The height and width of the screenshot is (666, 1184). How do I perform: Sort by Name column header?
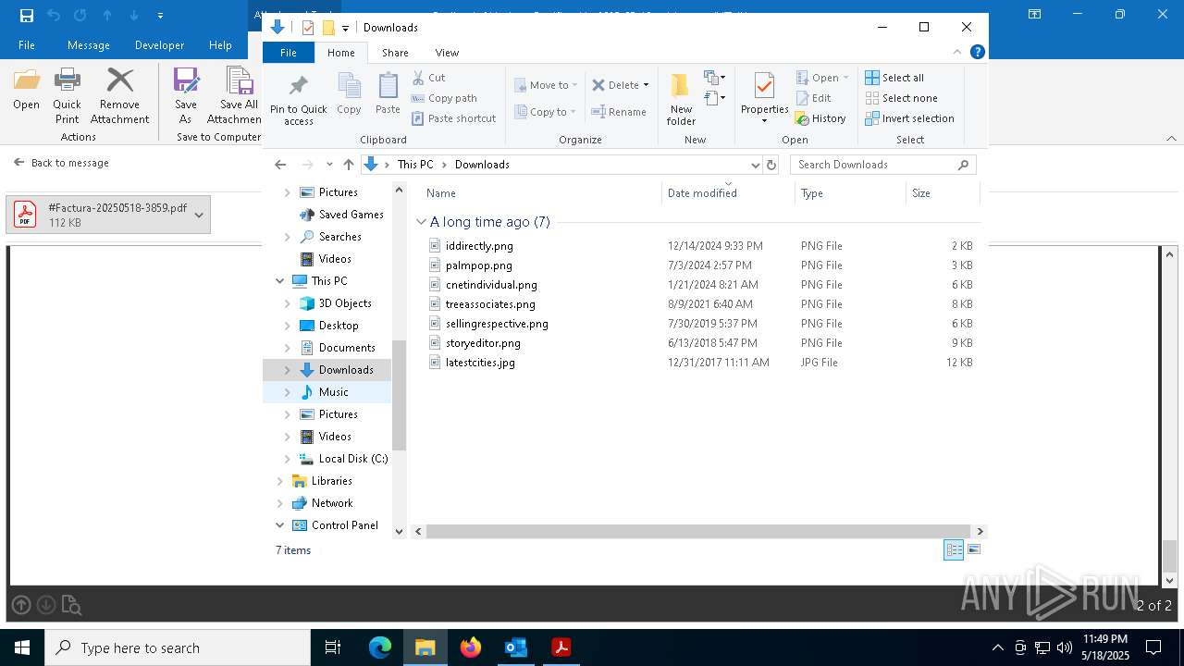pyautogui.click(x=541, y=193)
